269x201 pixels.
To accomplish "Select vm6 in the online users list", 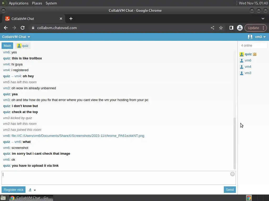I will tap(248, 60).
